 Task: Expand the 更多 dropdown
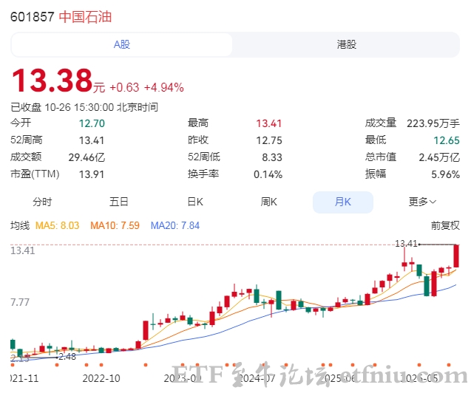pyautogui.click(x=422, y=202)
